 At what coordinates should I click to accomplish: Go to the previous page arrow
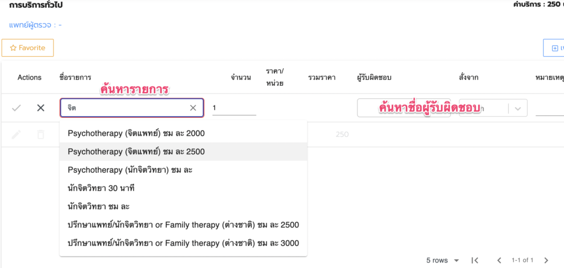[499, 260]
